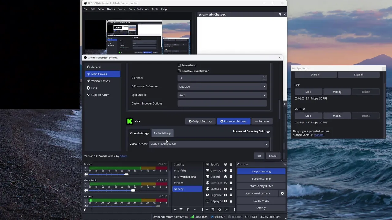Viewport: 392px width, 220px height.
Task: Open B-Frame as Reference dropdown
Action: pyautogui.click(x=222, y=86)
